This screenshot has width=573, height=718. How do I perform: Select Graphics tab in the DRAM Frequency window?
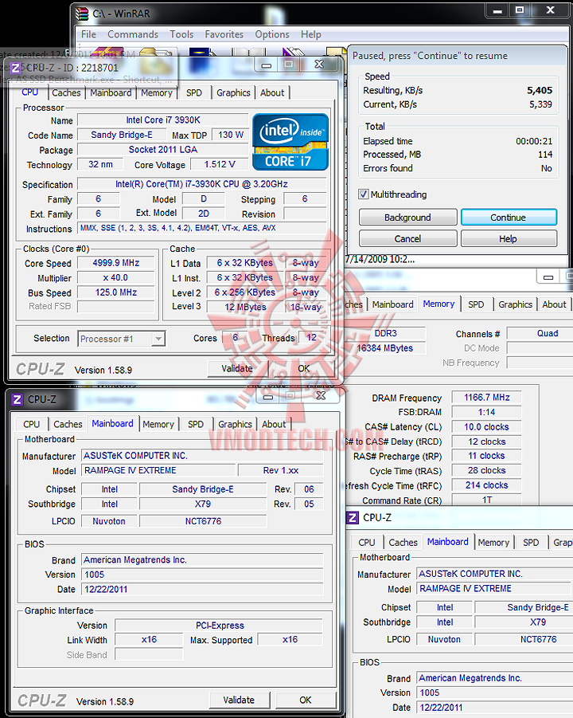tap(516, 304)
